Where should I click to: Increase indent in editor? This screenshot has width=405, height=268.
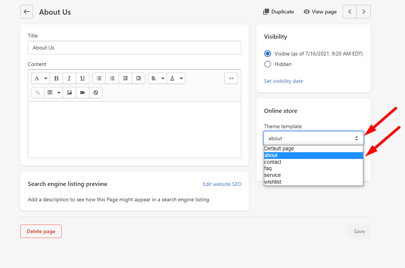139,78
